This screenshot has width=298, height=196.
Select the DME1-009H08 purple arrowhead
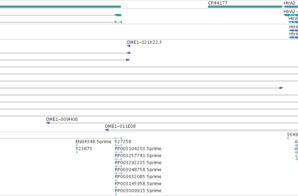click(48, 123)
